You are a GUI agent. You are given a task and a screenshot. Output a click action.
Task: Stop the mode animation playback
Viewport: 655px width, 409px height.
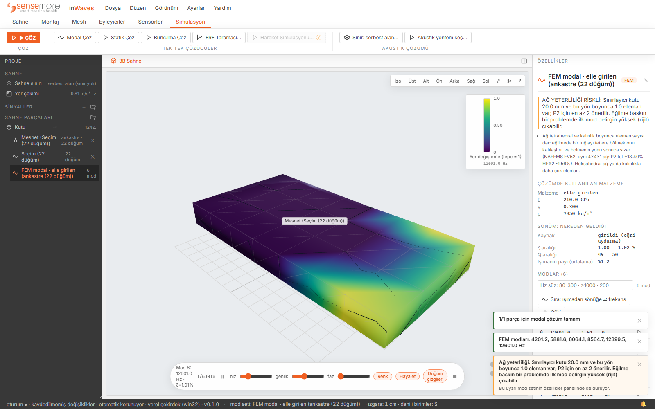point(454,377)
